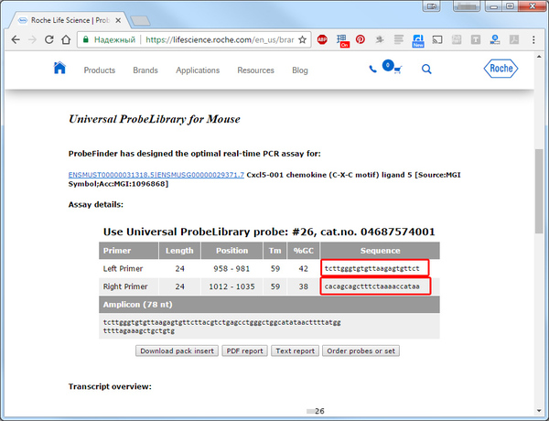Click the gray lines extension icon
549x421 pixels.
(x=398, y=39)
